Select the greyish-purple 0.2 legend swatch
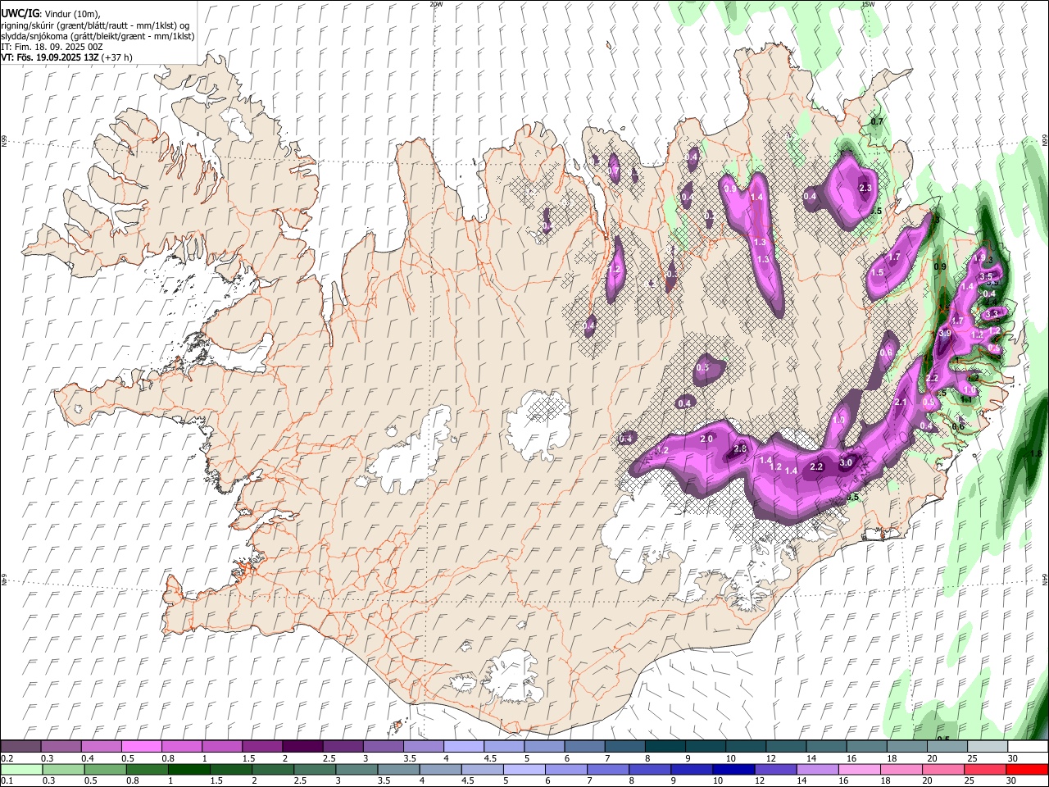This screenshot has width=1049, height=787. (20, 747)
